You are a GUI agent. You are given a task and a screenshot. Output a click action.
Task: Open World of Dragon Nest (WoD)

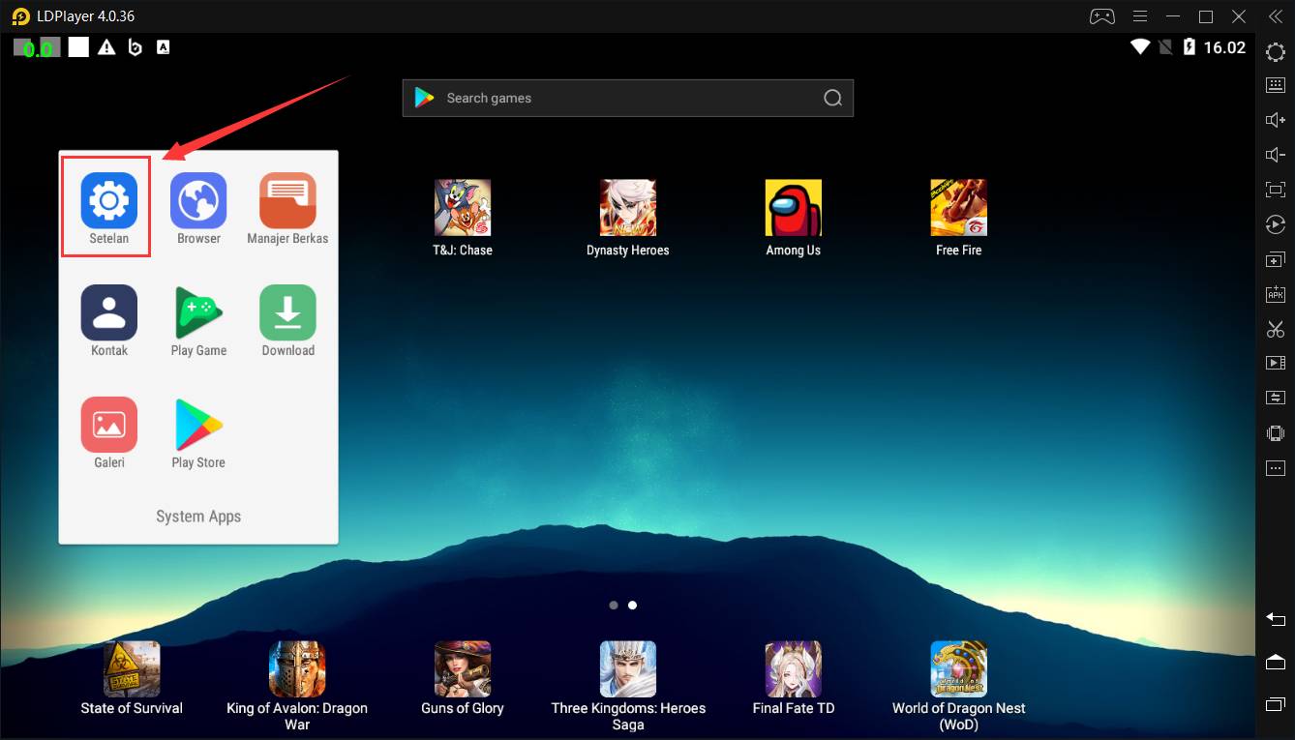point(959,669)
